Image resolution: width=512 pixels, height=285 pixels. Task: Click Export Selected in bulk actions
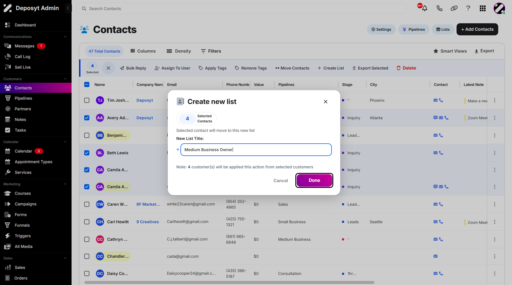(370, 68)
